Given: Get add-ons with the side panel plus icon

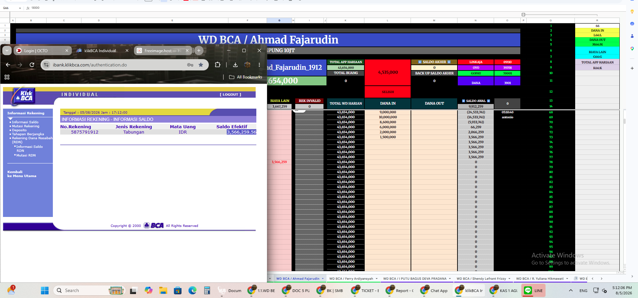Looking at the screenshot, I should point(632,68).
